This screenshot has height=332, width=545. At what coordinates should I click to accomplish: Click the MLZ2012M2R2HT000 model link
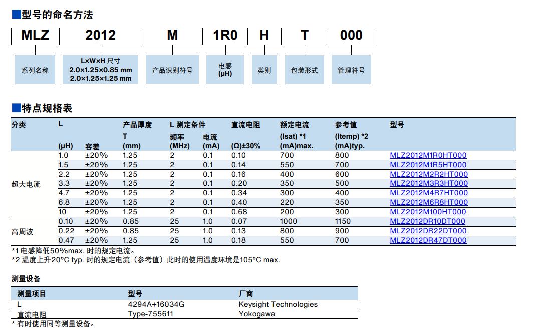coord(429,174)
